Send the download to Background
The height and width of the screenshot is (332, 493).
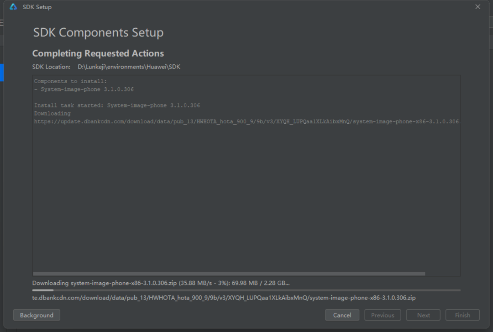click(x=37, y=315)
